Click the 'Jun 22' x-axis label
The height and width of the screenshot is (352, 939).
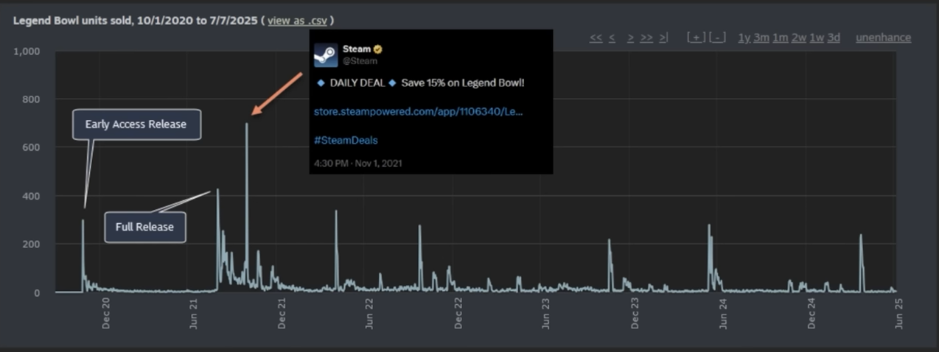[369, 313]
